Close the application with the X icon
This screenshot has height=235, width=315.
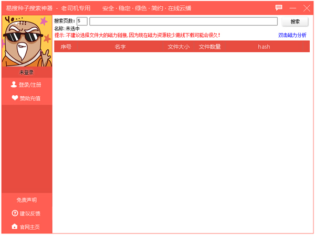point(307,8)
